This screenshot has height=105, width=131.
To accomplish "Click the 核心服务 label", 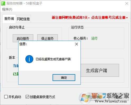I will click(x=81, y=38).
